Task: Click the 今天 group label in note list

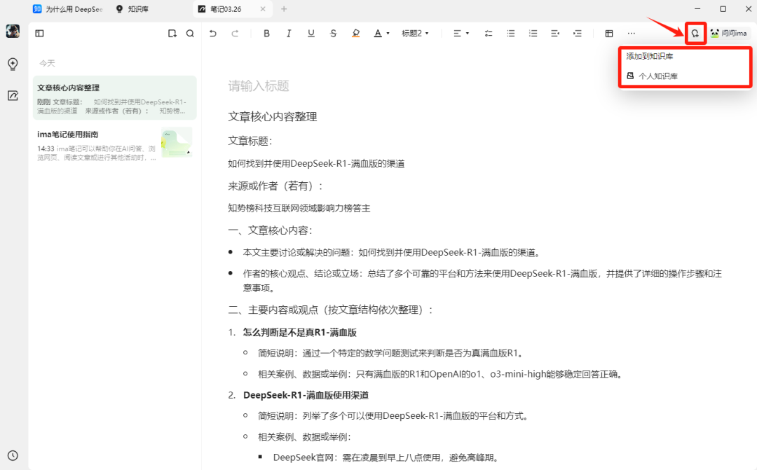Action: [x=48, y=63]
